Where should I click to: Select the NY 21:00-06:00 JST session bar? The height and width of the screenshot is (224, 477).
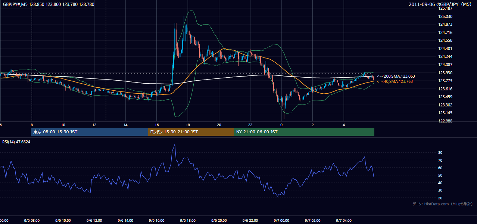304,132
